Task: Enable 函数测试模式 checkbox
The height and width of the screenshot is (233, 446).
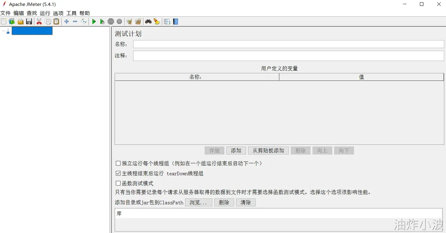Action: coord(118,183)
